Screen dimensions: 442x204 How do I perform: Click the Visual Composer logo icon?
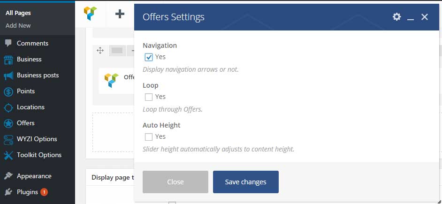(90, 14)
